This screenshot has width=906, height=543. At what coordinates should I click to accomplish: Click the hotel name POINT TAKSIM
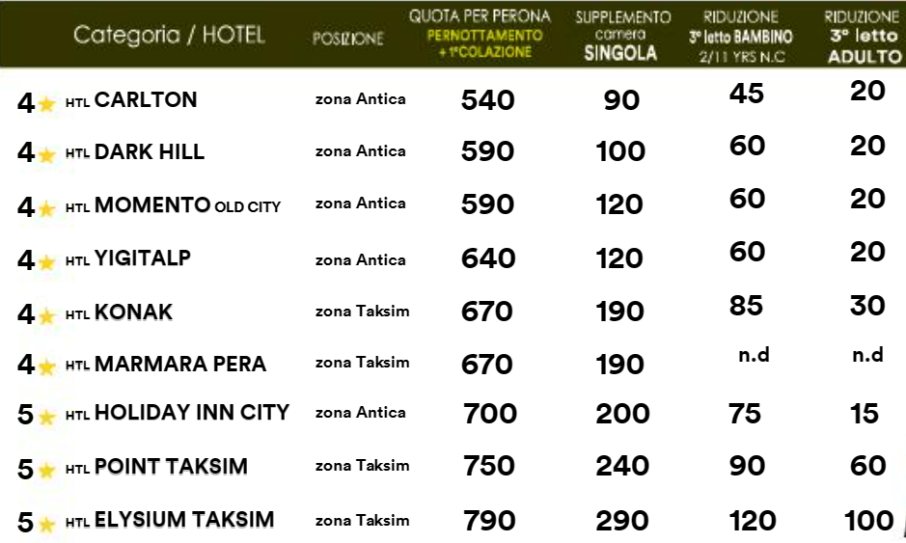click(x=171, y=466)
